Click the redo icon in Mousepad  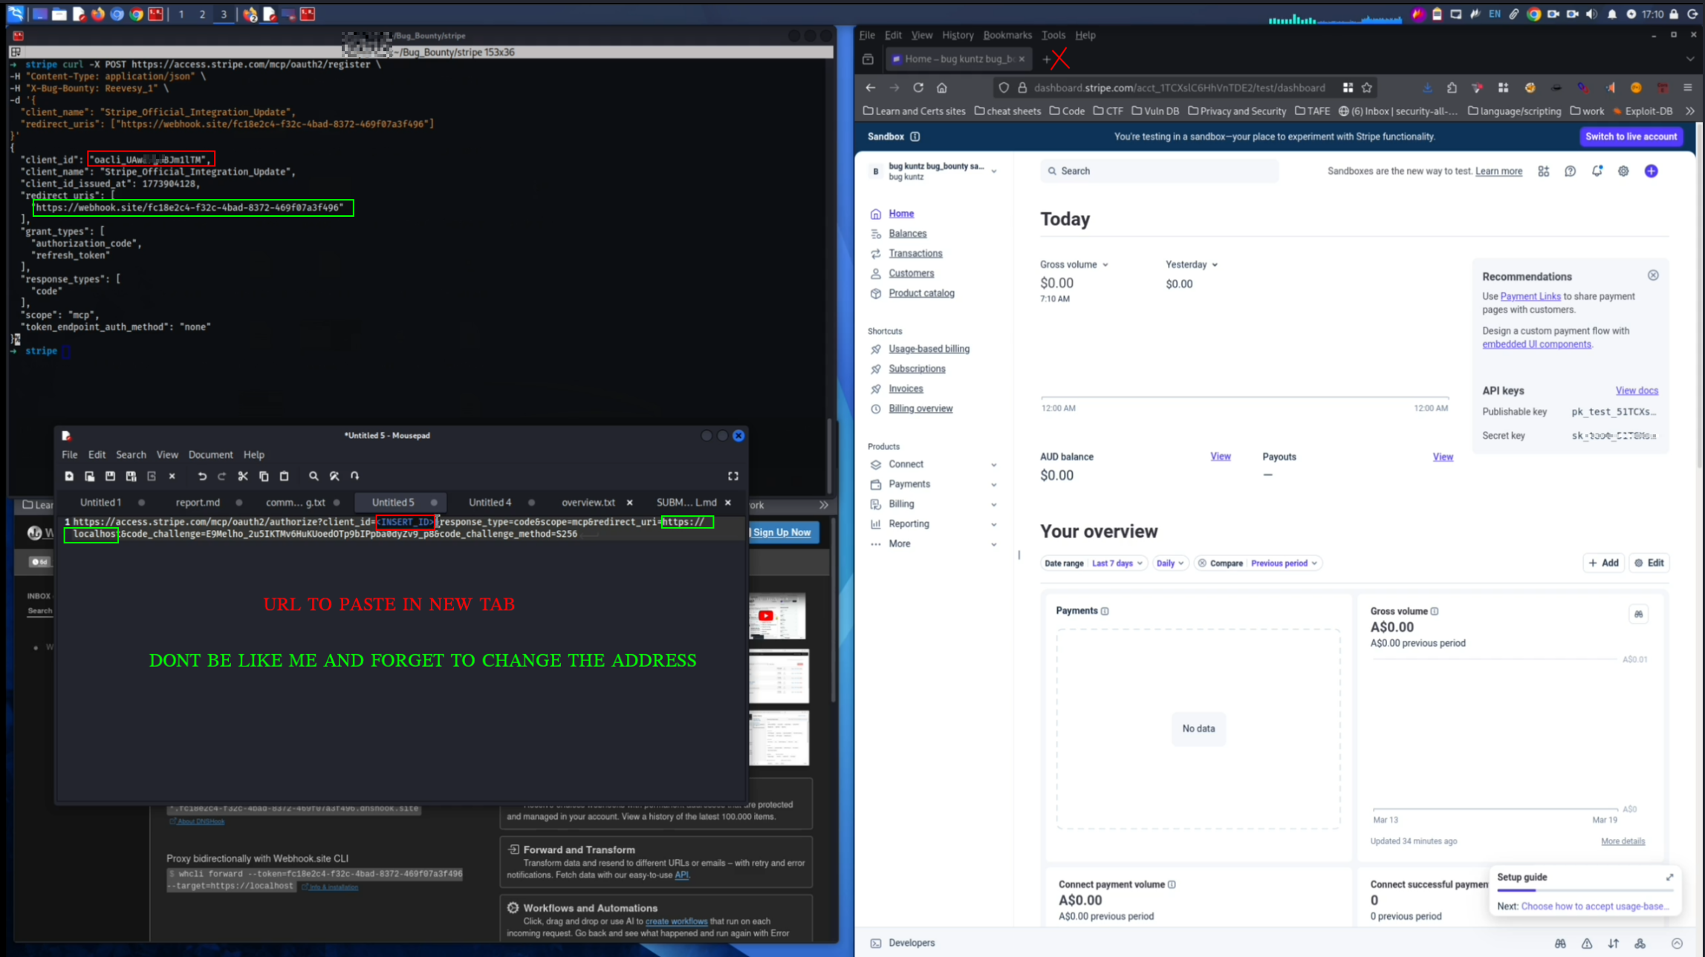click(222, 476)
